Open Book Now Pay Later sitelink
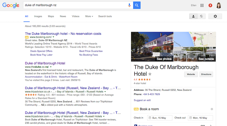Image resolution: width=227 pixels, height=126 pixels. click(41, 55)
